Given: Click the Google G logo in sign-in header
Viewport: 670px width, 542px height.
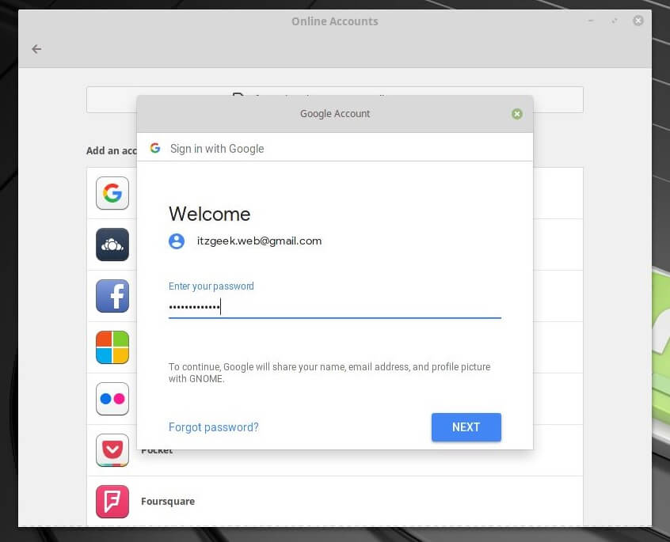Looking at the screenshot, I should [155, 148].
